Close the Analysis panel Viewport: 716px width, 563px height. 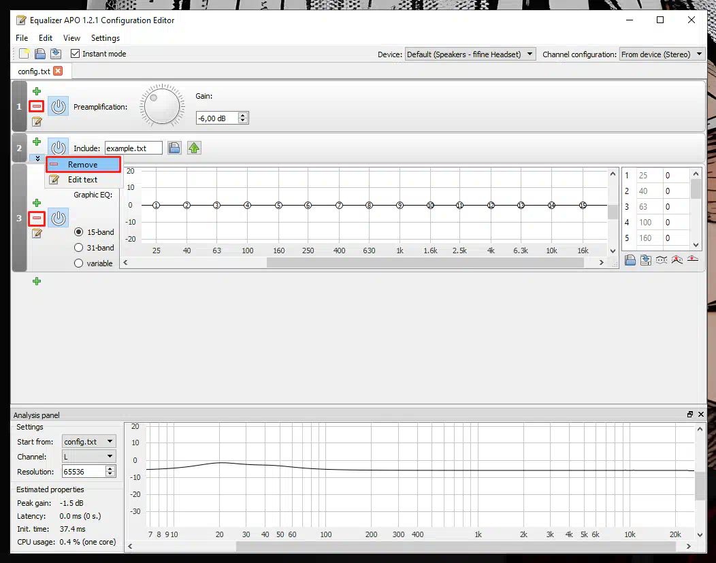(701, 414)
